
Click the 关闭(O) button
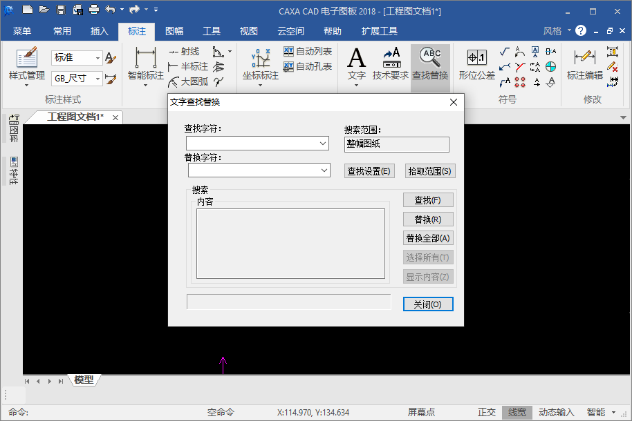428,304
